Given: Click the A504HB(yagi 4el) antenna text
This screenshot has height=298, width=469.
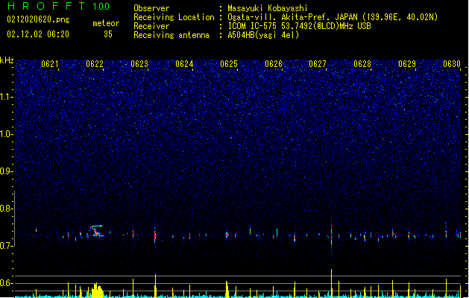Looking at the screenshot, I should [x=263, y=35].
